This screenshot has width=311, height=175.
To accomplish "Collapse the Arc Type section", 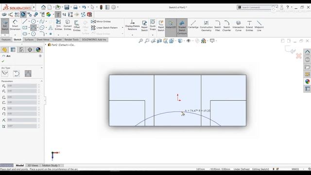I will pos(41,68).
